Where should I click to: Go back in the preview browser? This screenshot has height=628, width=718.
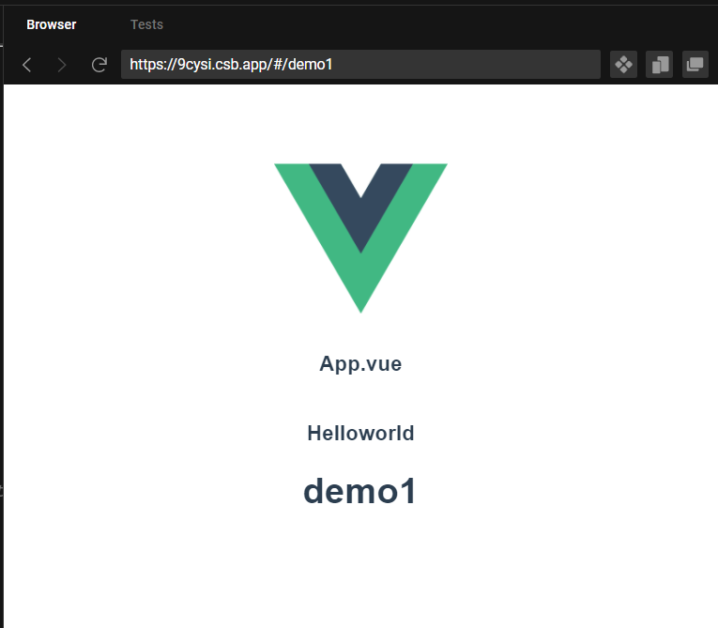click(x=27, y=65)
